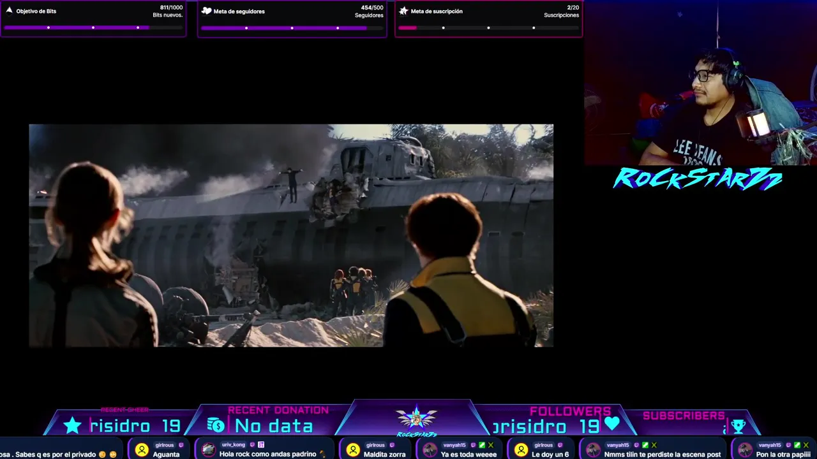
Task: Click the 'No data' donation value
Action: pyautogui.click(x=274, y=426)
